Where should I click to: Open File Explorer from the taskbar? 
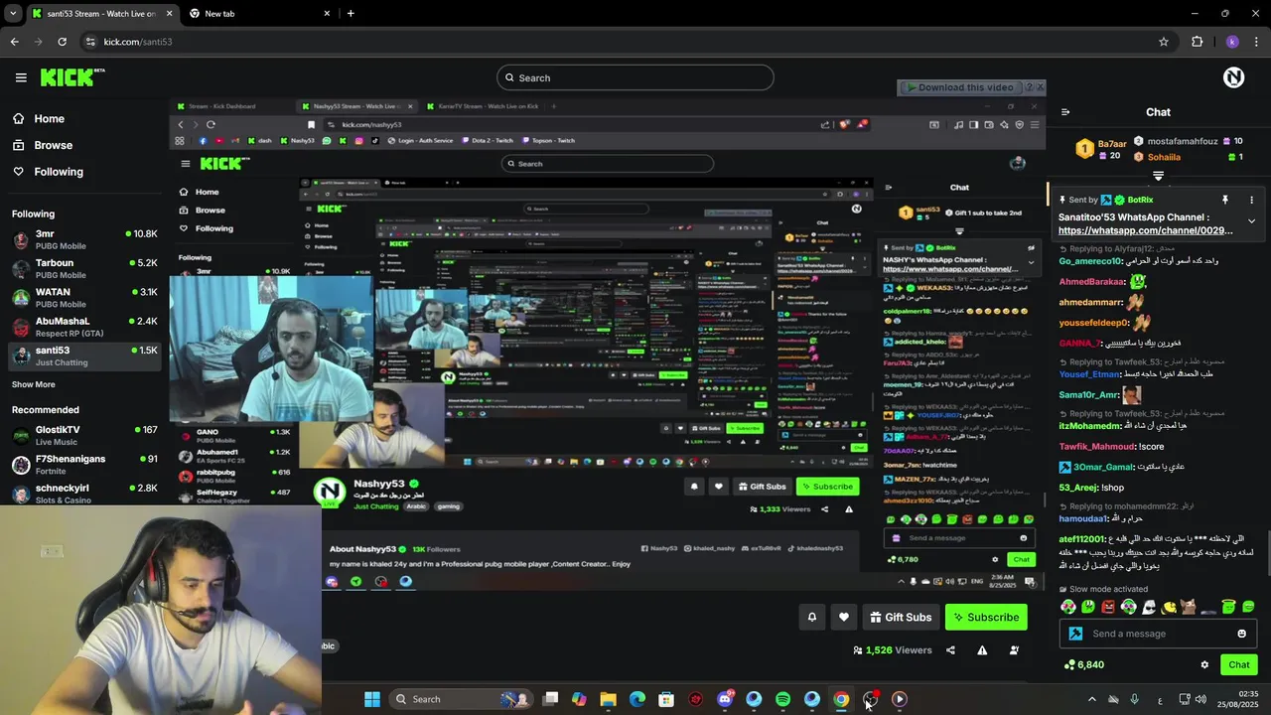click(x=608, y=699)
